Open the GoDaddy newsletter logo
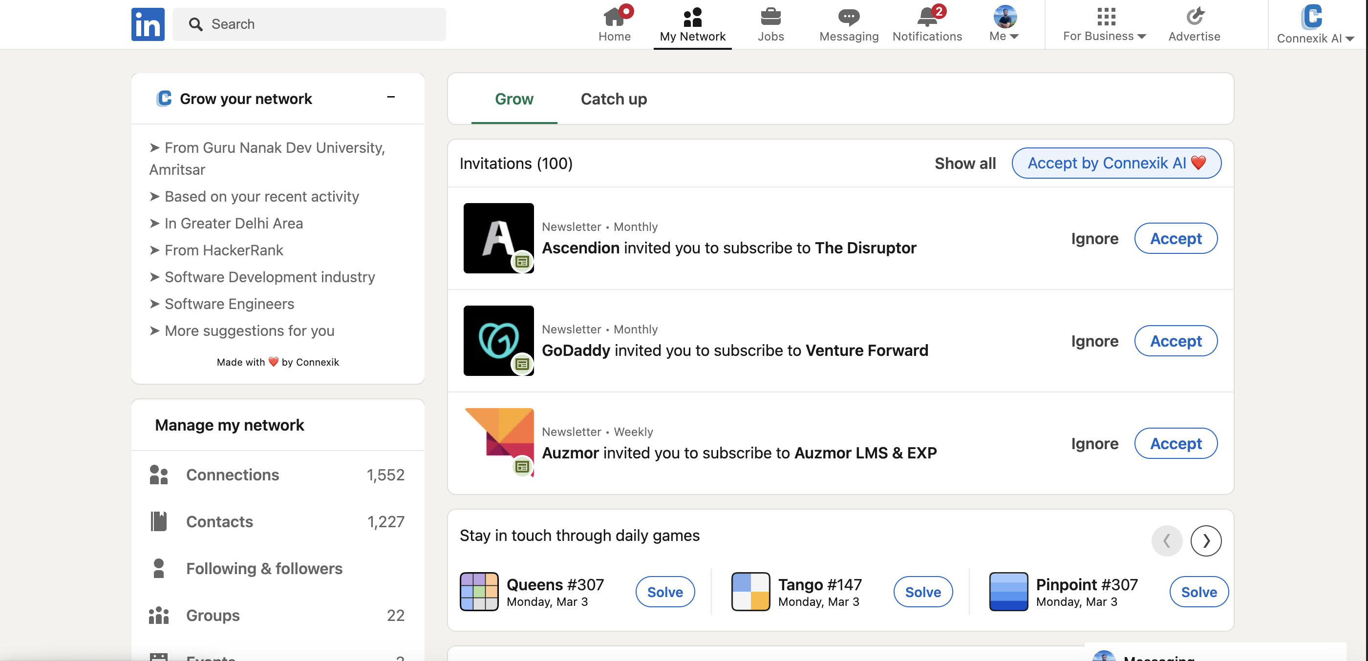This screenshot has height=661, width=1368. click(499, 341)
